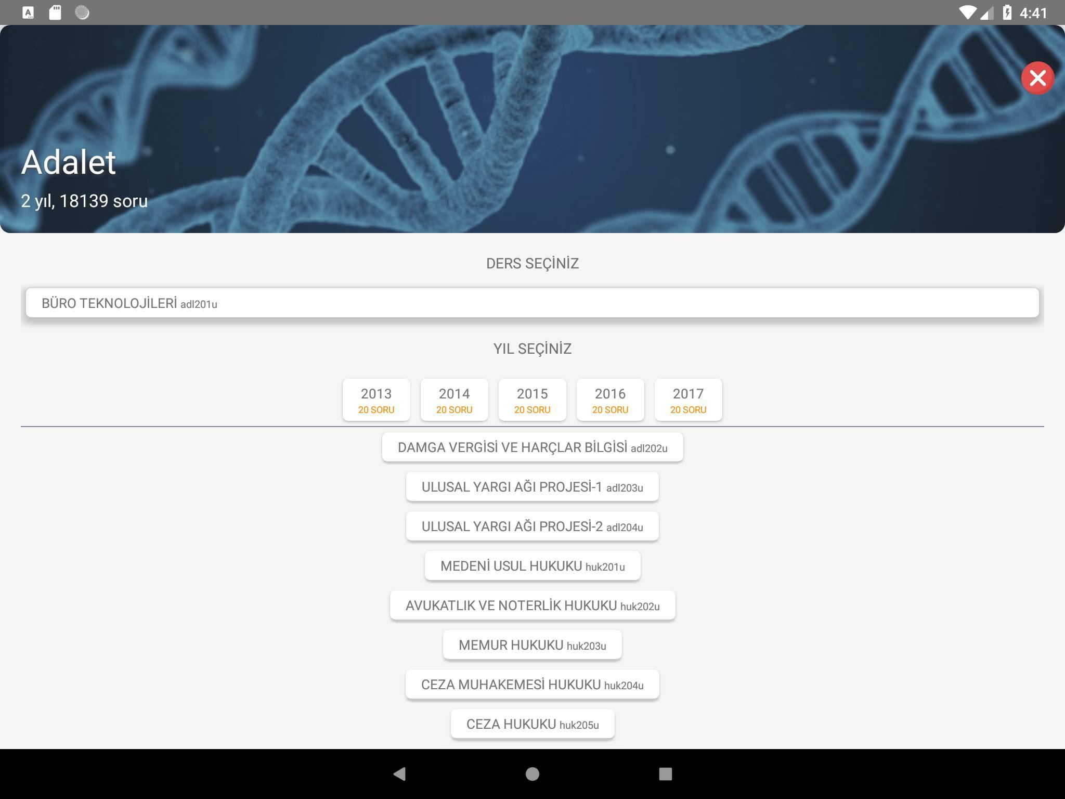Select the 2017 exam year
Viewport: 1065px width, 799px height.
(x=689, y=400)
